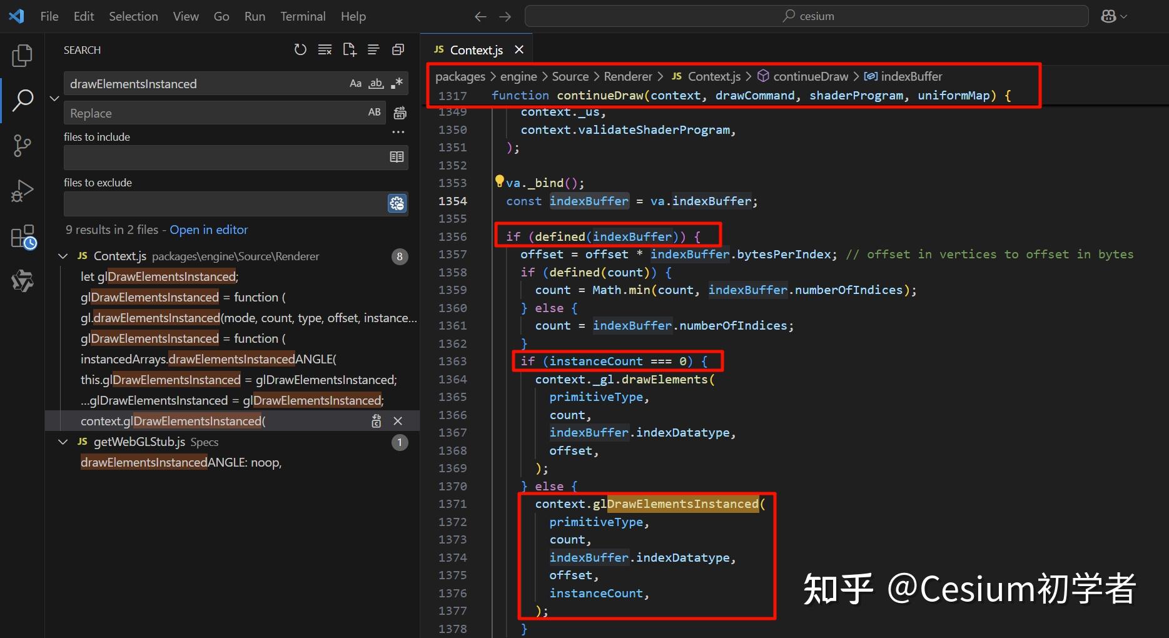Open the Terminal menu

(303, 16)
